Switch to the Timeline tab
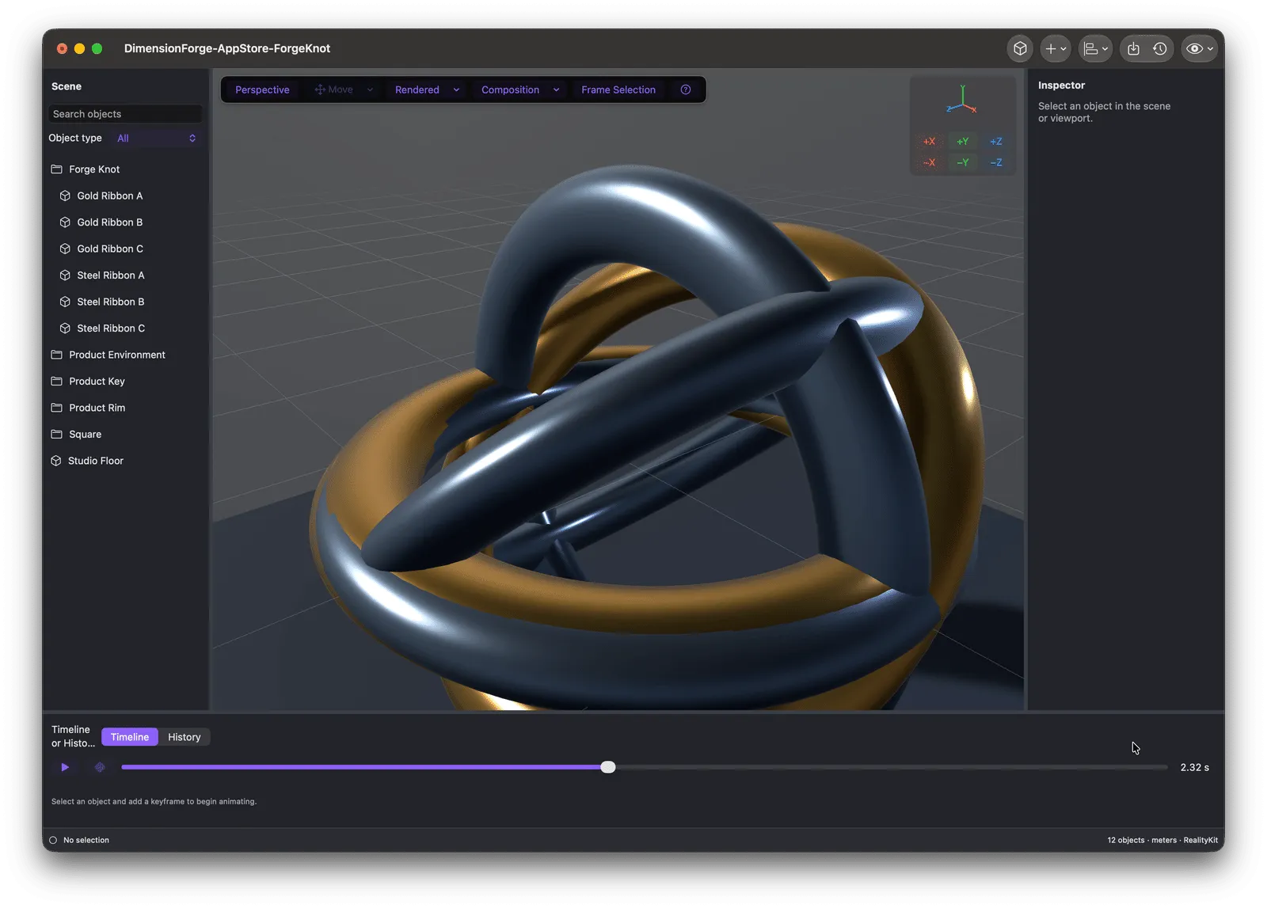 [x=130, y=737]
